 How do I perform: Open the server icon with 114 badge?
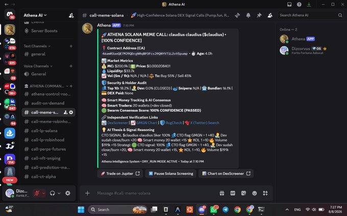point(10,159)
